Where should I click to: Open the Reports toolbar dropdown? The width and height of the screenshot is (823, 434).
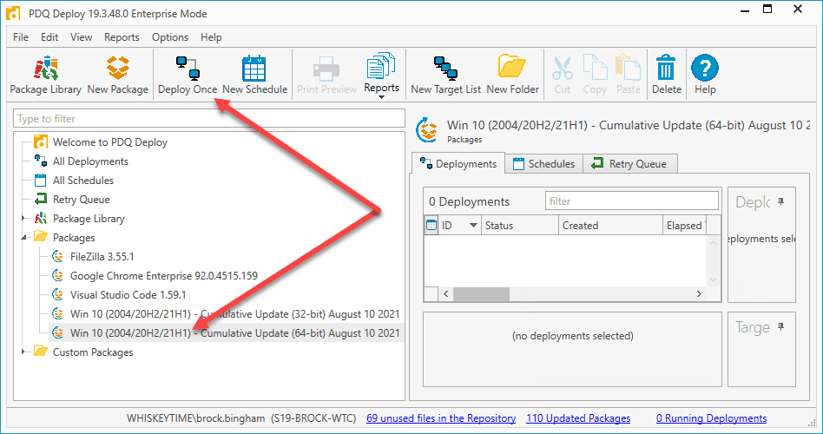click(x=382, y=75)
